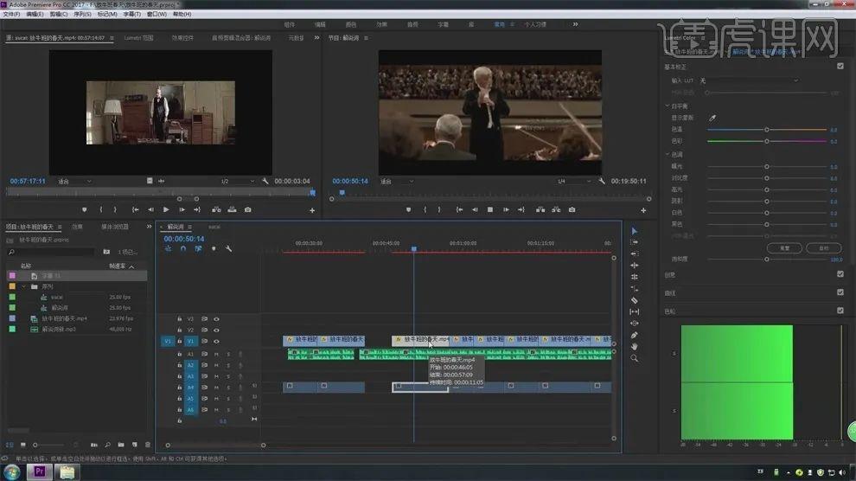Pick white balance with eyedropper
This screenshot has height=481, width=856.
[x=712, y=118]
